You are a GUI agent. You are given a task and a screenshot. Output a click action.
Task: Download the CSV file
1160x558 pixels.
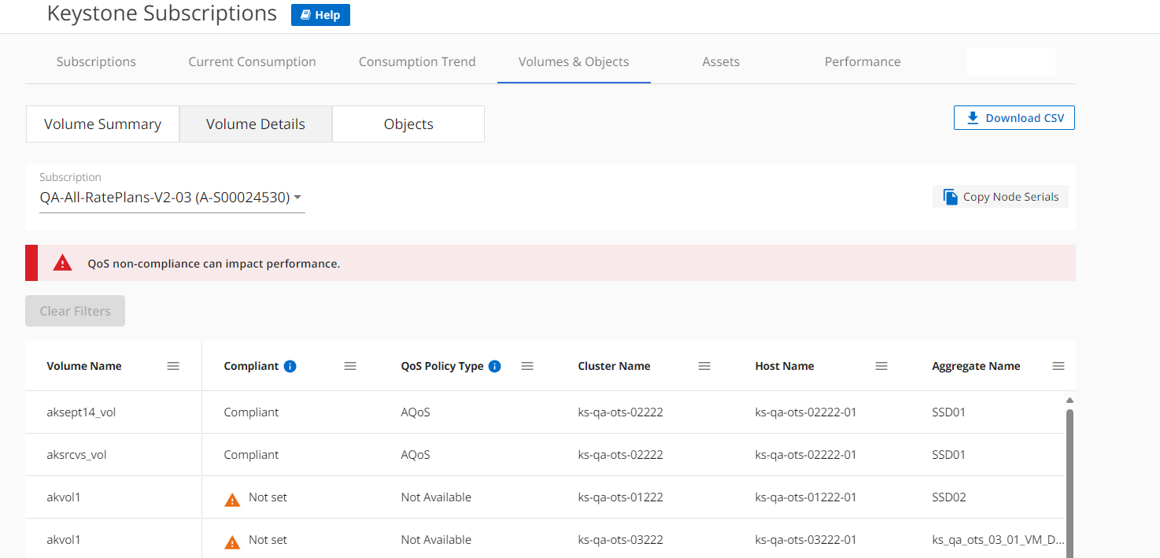[x=1014, y=118]
